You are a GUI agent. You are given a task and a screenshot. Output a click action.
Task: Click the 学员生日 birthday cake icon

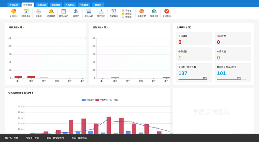click(101, 12)
